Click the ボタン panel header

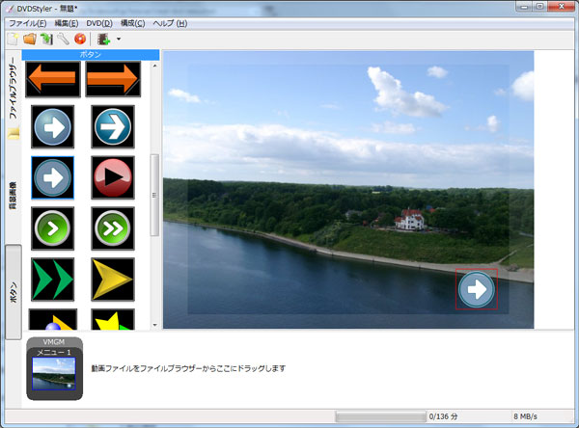point(91,55)
